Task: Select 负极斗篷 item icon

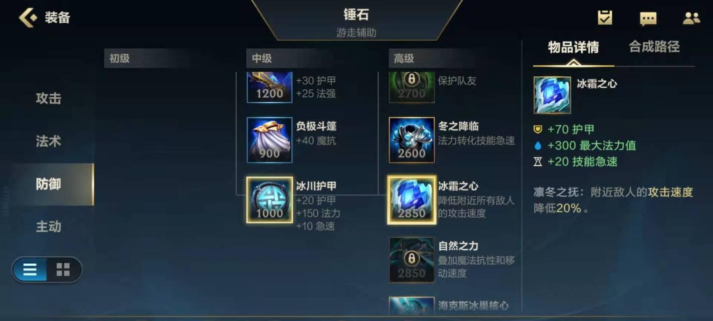Action: pyautogui.click(x=270, y=140)
